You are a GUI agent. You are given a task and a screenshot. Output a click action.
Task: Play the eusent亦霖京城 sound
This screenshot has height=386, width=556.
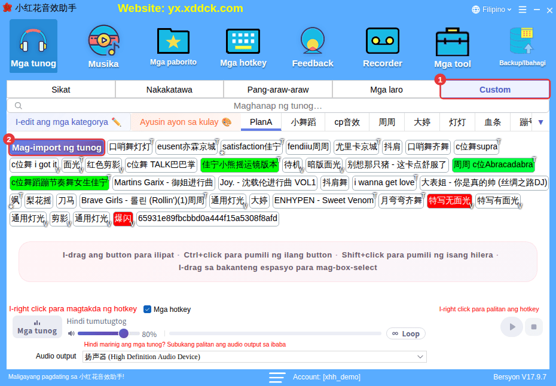(x=187, y=147)
